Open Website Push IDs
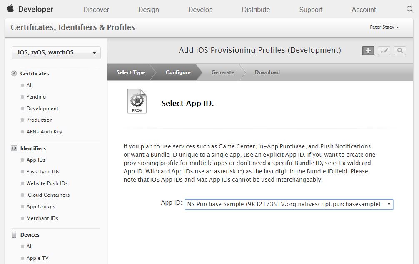 47,183
